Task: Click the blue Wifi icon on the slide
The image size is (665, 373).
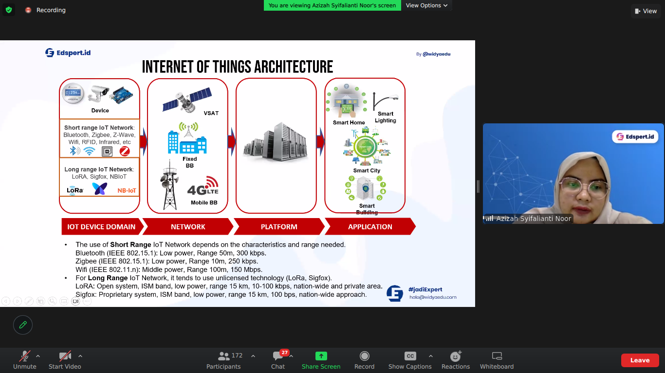Action: pos(89,151)
